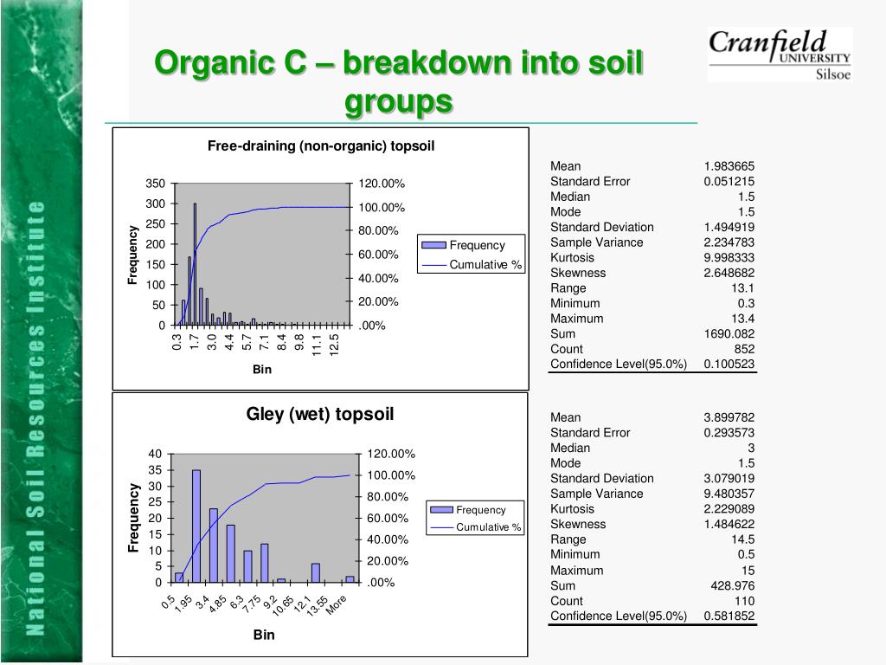Click the sample variance value 2.234783

pos(729,242)
